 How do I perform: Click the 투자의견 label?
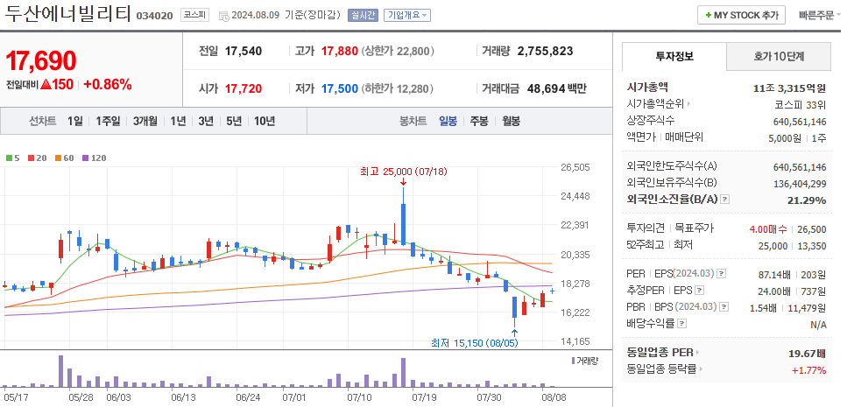coord(646,228)
